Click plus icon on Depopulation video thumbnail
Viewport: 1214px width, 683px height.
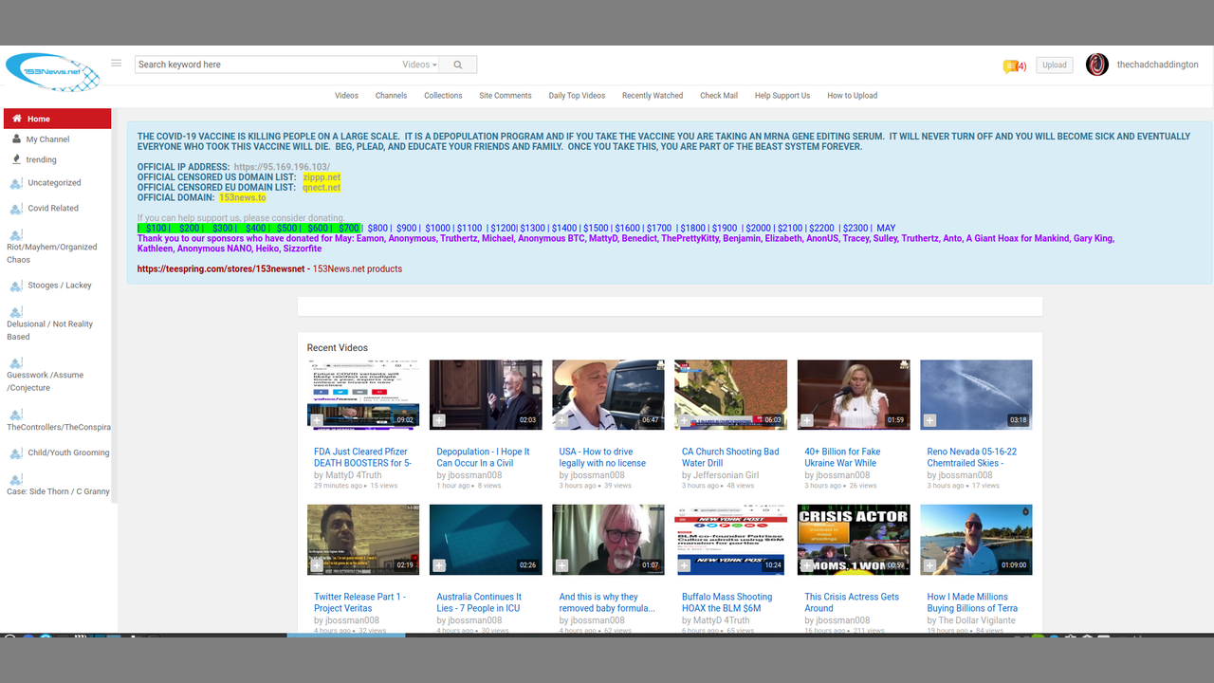click(439, 420)
